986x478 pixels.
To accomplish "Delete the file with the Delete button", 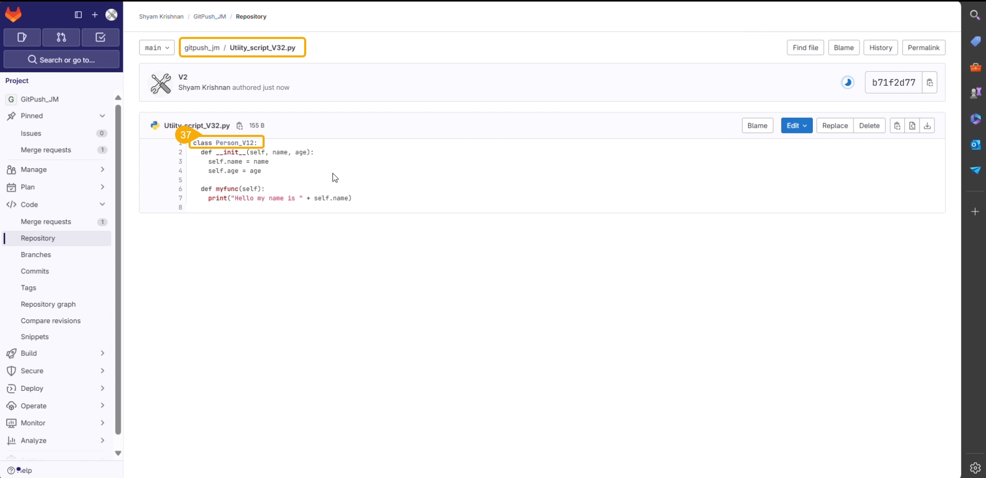I will [869, 126].
